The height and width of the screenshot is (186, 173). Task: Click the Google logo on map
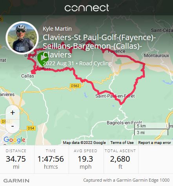(x=15, y=140)
